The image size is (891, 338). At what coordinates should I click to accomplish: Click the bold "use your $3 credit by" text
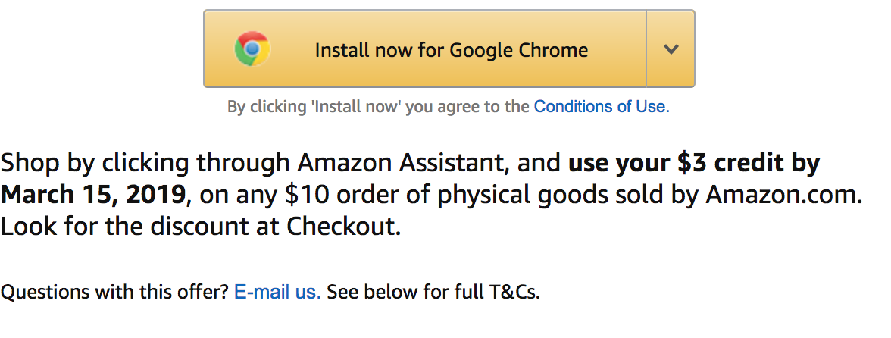[694, 163]
